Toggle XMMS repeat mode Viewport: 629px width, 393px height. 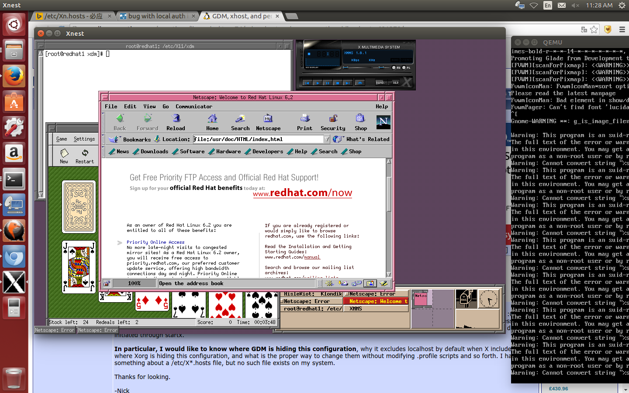coord(395,83)
